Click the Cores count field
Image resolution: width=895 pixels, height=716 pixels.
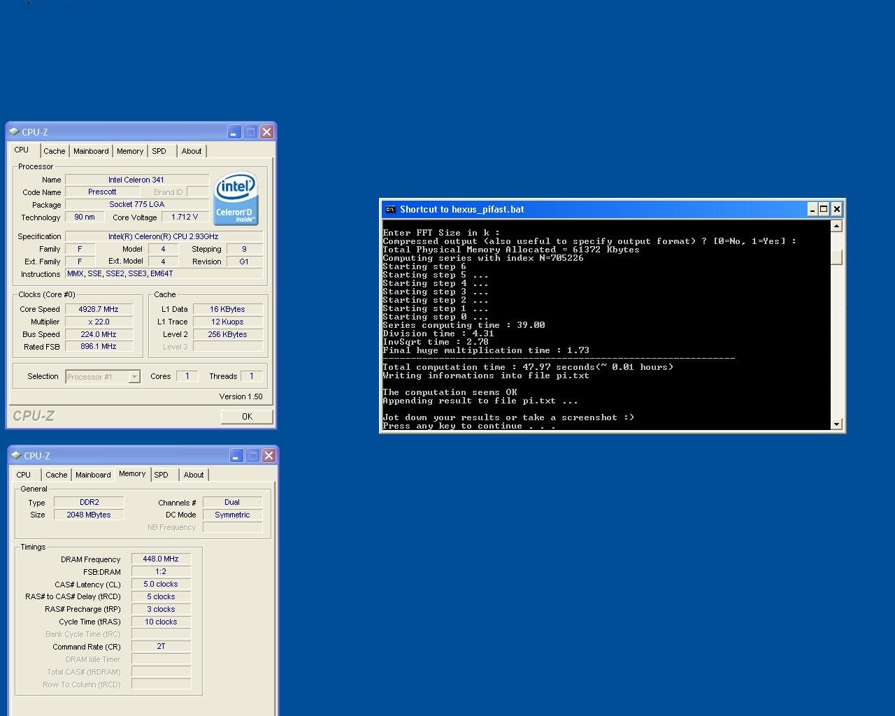click(187, 376)
